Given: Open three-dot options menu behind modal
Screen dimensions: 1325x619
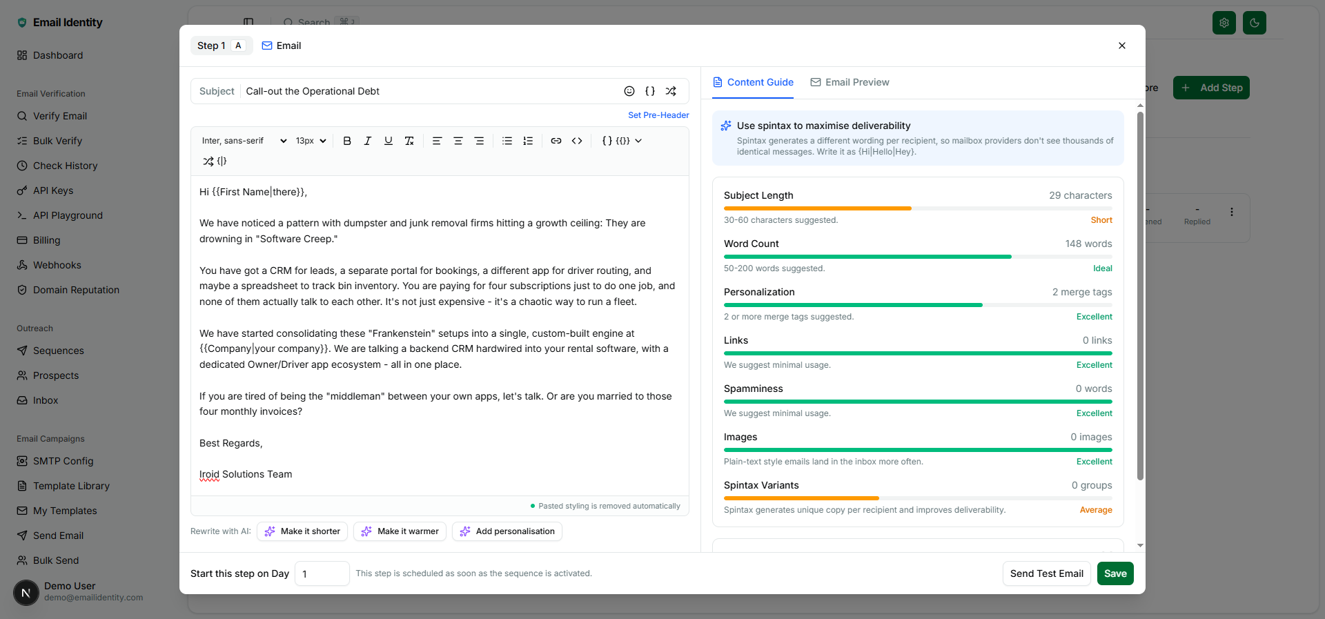Looking at the screenshot, I should (1232, 212).
